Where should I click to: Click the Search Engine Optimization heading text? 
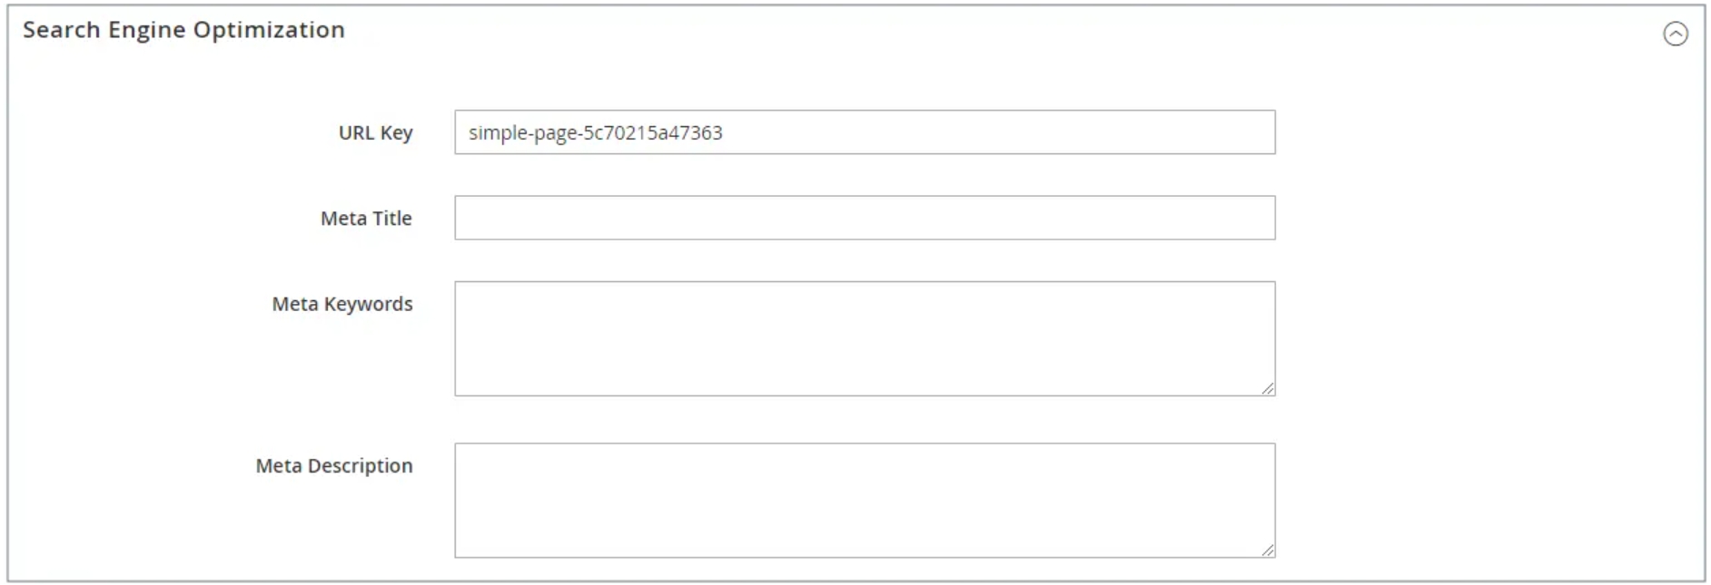[x=183, y=30]
